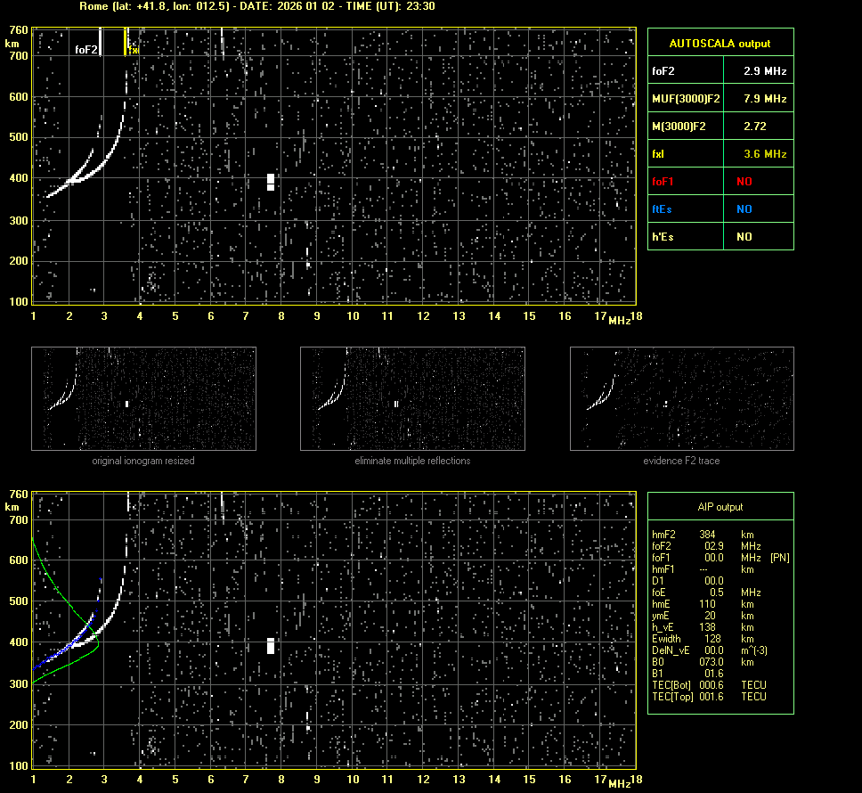The image size is (862, 793).
Task: Select the foF2 2.9 MHz value cell
Action: coord(757,70)
